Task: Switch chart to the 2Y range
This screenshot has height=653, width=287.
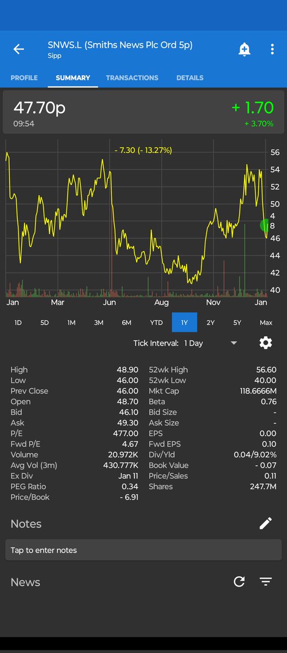Action: click(x=210, y=323)
